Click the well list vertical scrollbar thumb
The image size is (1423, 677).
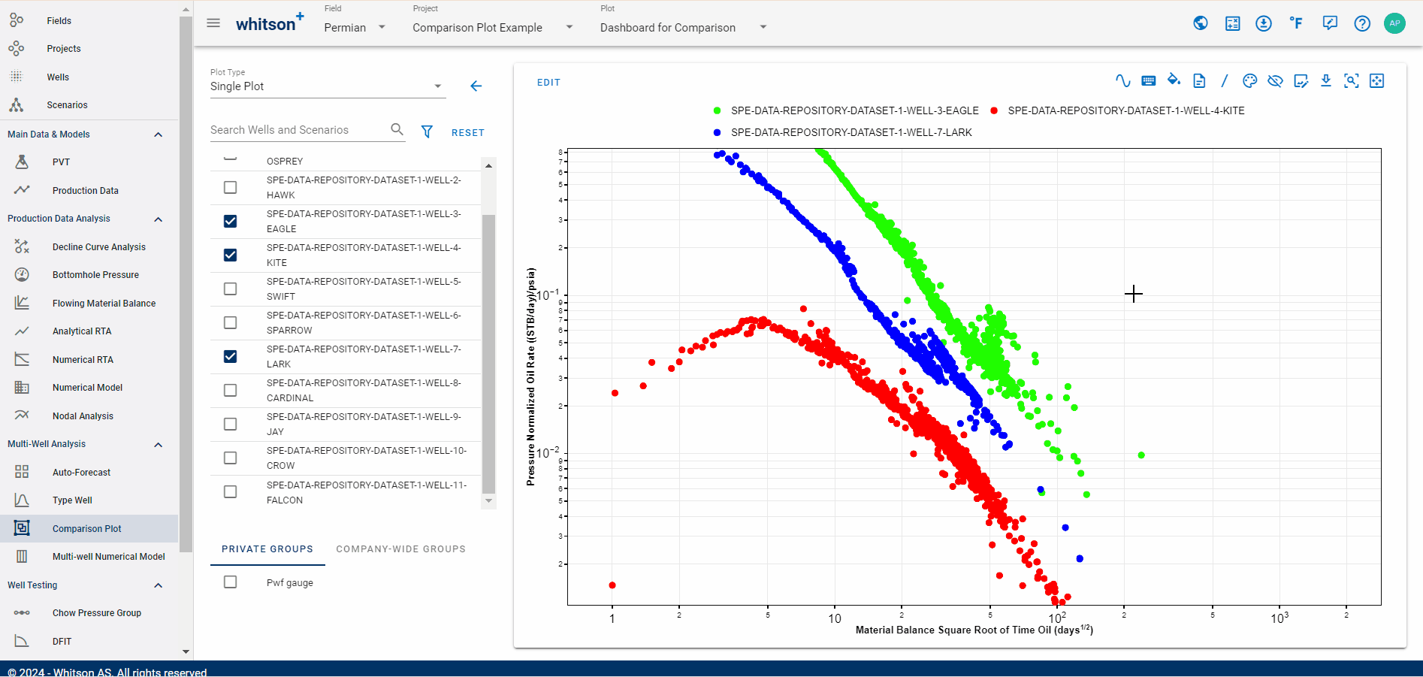[488, 353]
